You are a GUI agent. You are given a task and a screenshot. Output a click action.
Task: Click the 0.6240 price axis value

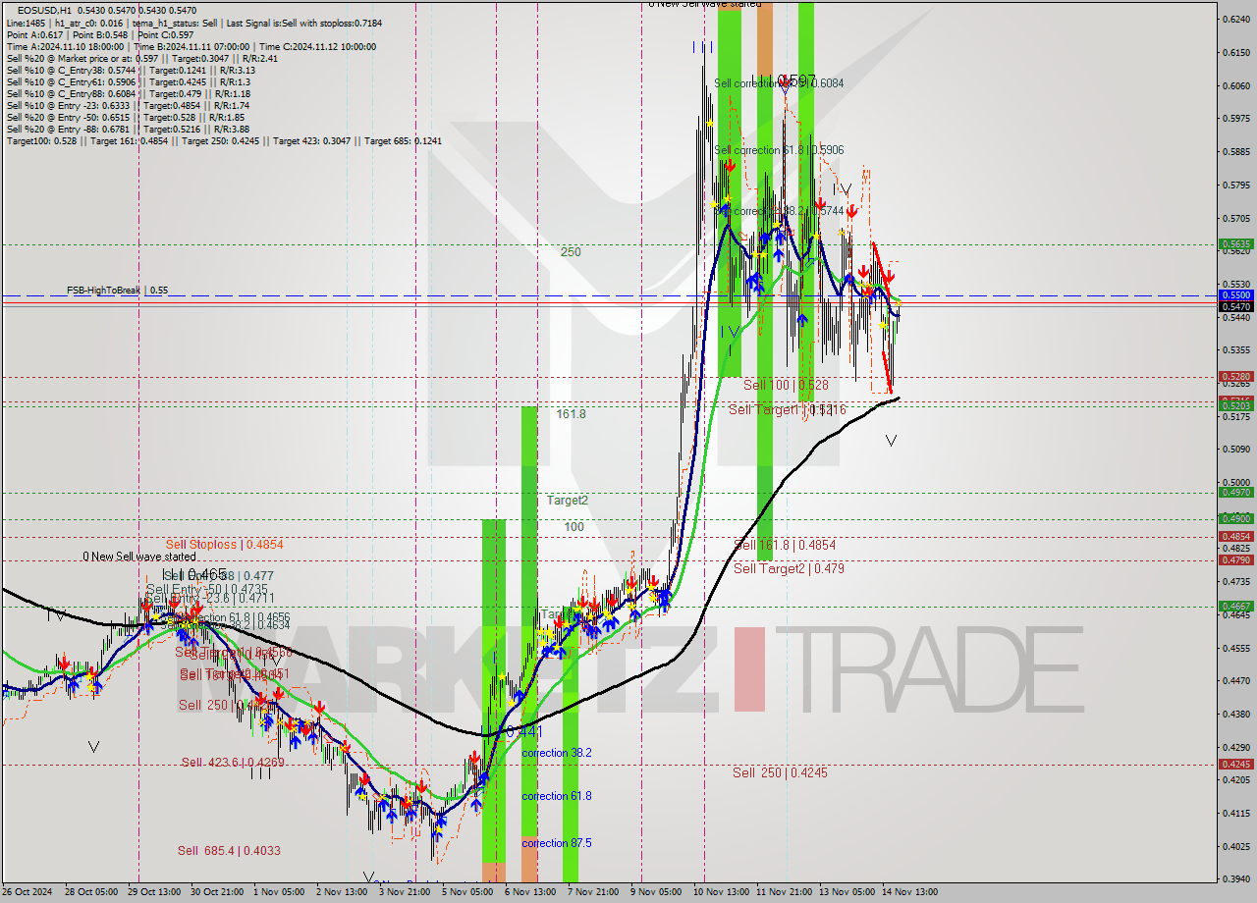tap(1235, 20)
